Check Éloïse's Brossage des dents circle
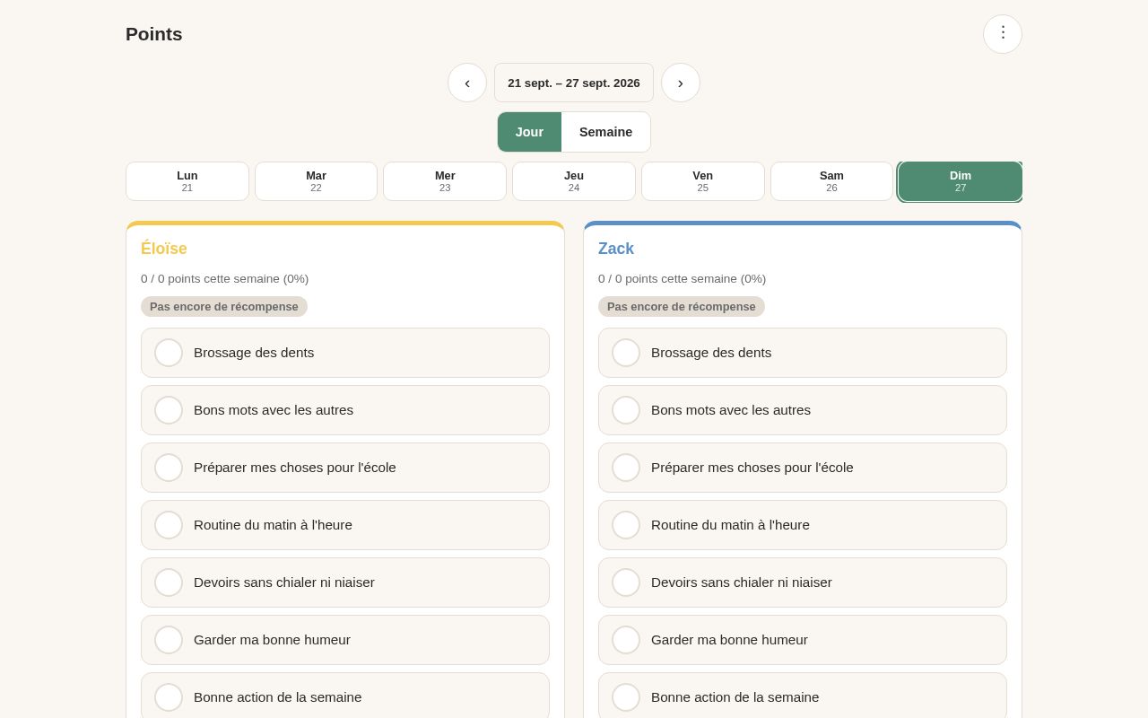Screen dimensions: 1148x718 pyautogui.click(x=169, y=353)
